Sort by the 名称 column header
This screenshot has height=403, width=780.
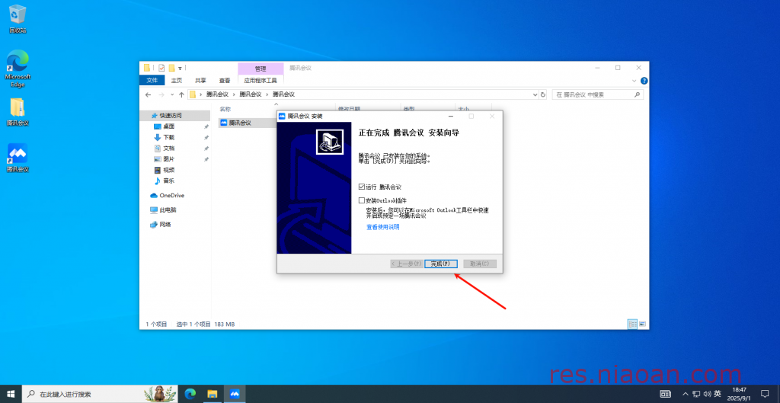[x=225, y=109]
